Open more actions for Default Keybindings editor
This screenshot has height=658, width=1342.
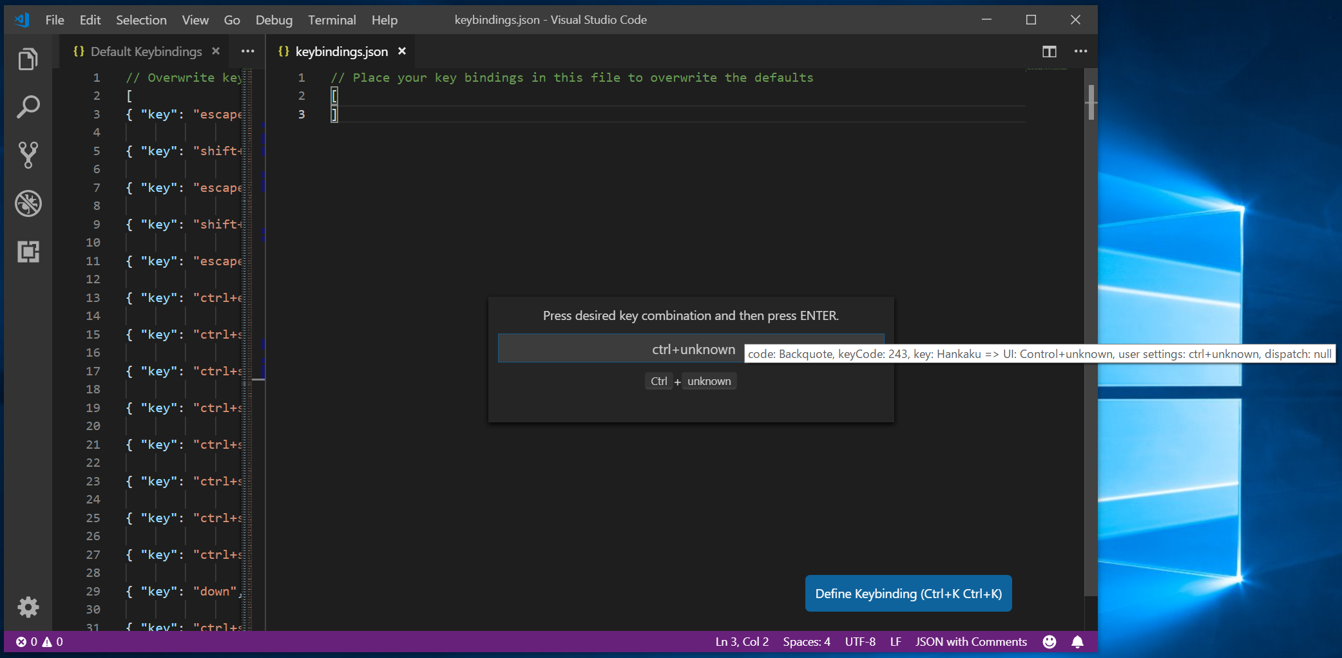pos(247,52)
